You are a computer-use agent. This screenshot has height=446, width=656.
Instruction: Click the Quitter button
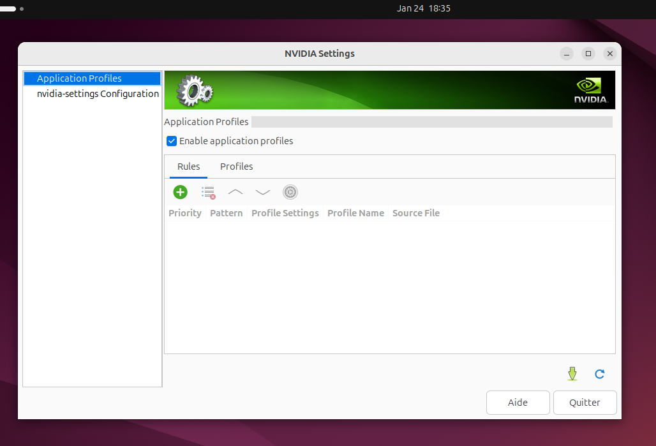[x=585, y=403]
